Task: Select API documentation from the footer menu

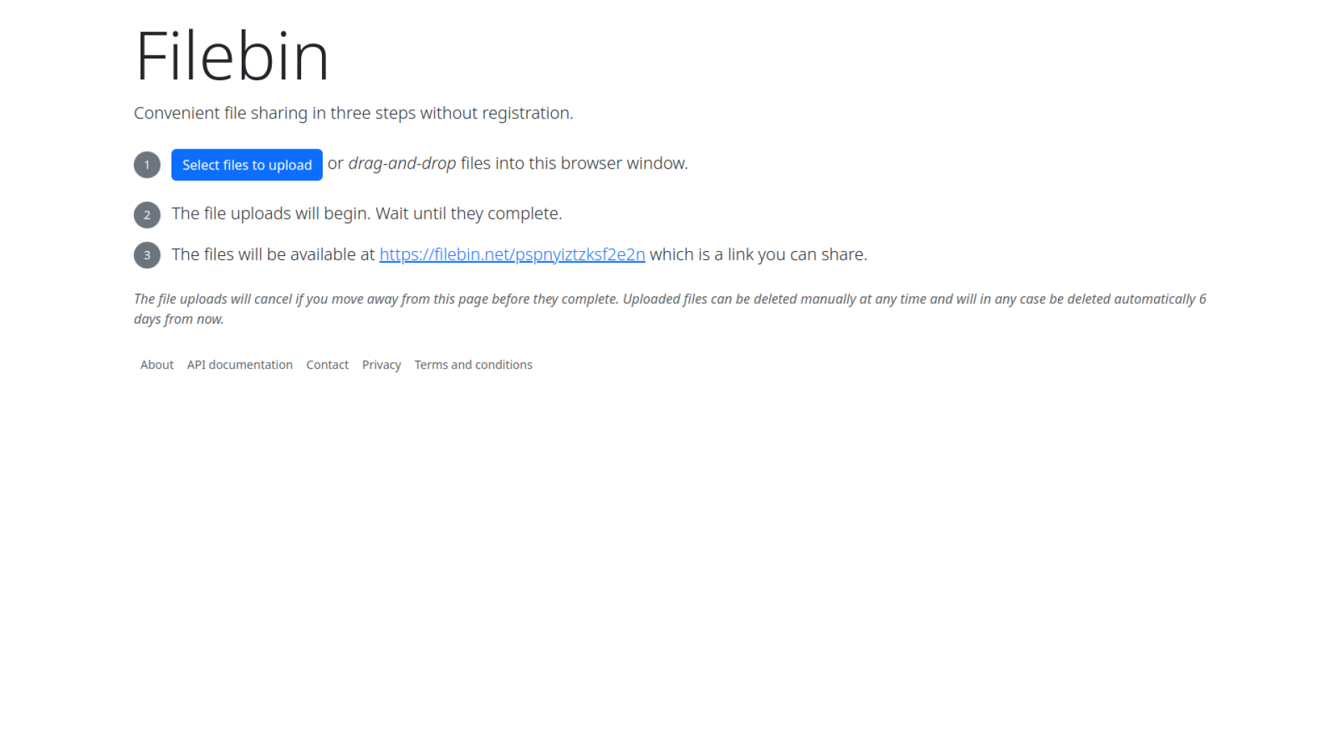Action: pos(239,364)
